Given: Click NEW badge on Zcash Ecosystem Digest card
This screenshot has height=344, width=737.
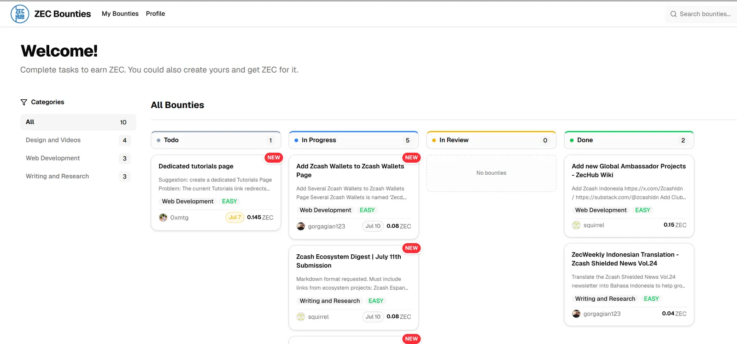Looking at the screenshot, I should [x=411, y=248].
